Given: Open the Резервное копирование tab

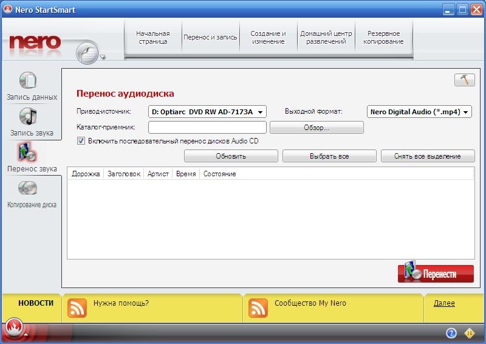Looking at the screenshot, I should [x=384, y=38].
